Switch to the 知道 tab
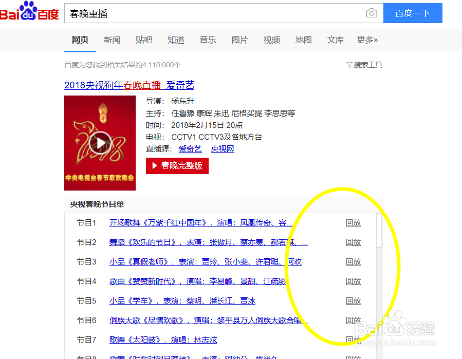Viewport: 462px width, 359px height. point(176,40)
